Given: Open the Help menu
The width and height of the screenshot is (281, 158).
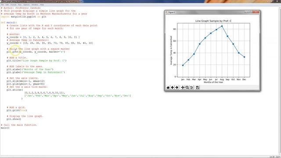Looking at the screenshot, I should coord(42,5).
